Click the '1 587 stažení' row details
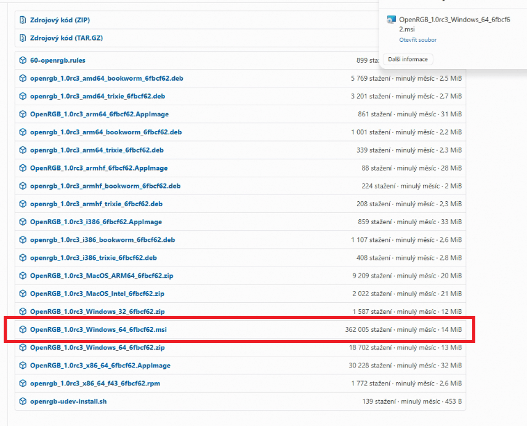 coord(407,311)
